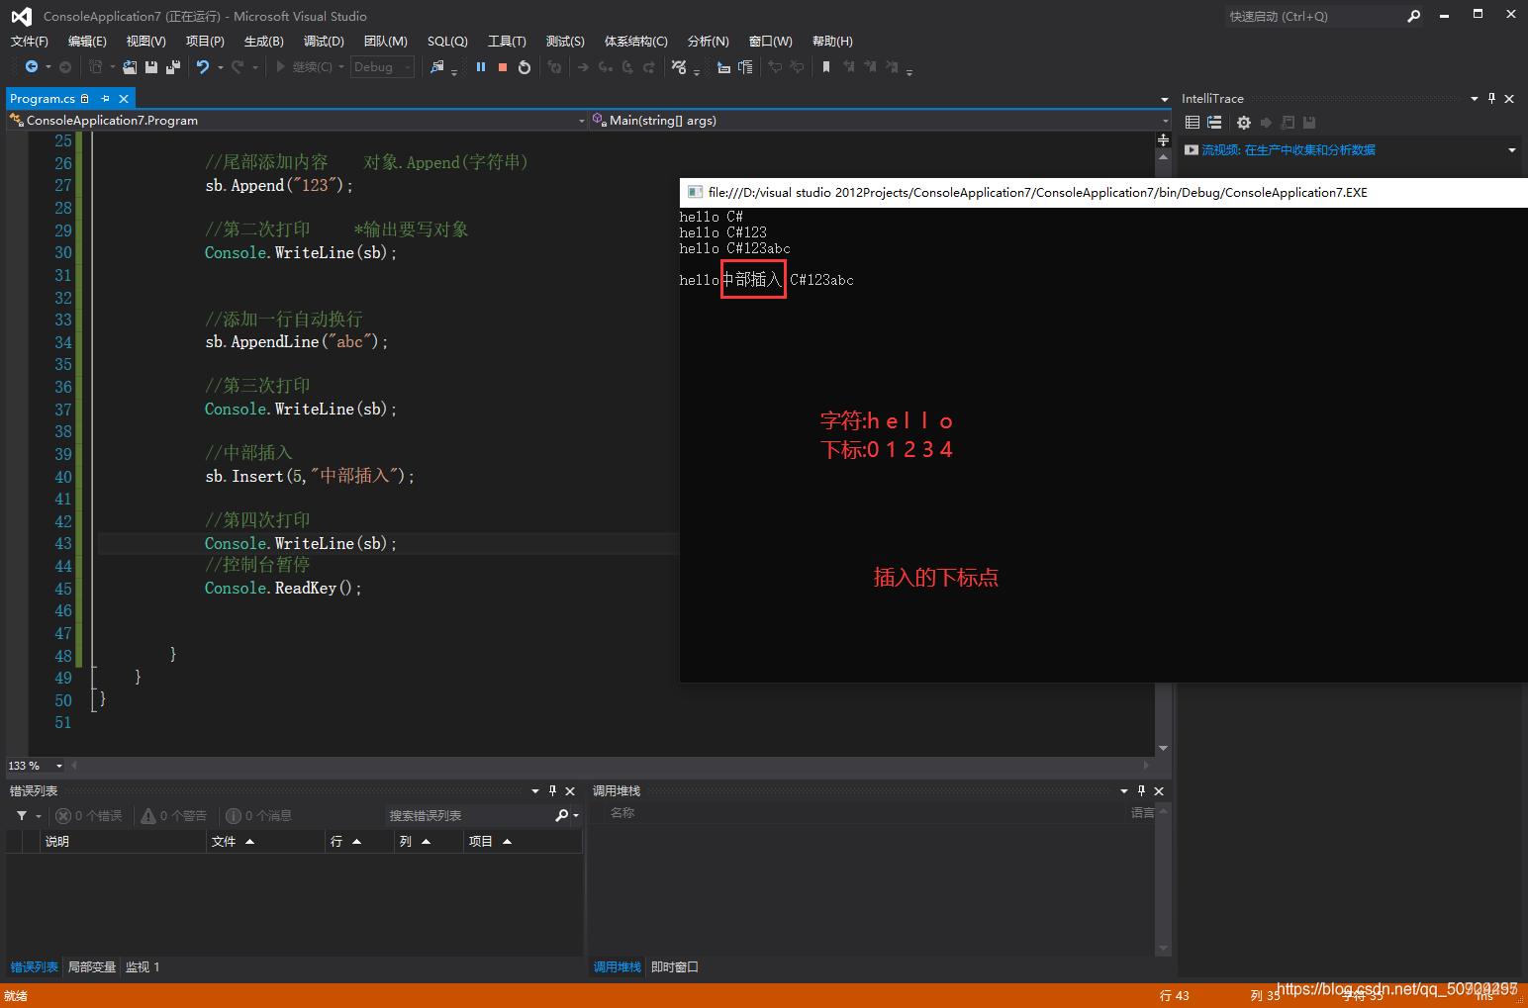Close the call stack panel
1528x1008 pixels.
(x=1159, y=791)
